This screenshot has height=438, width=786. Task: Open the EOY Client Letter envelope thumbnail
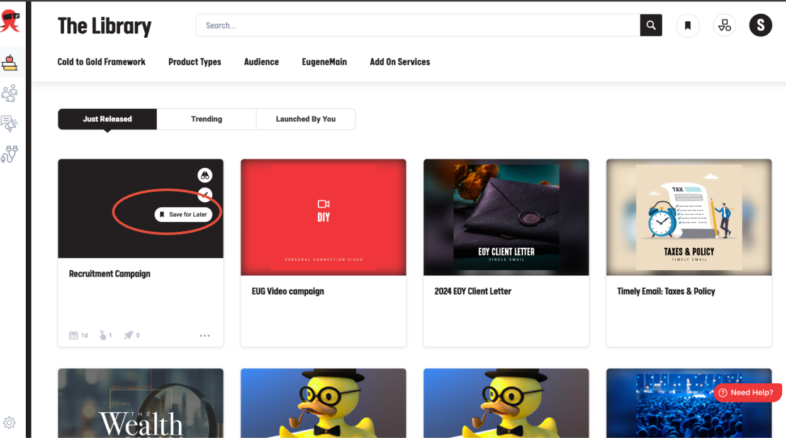pos(506,217)
